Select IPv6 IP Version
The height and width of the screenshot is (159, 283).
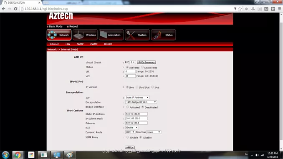point(152,87)
